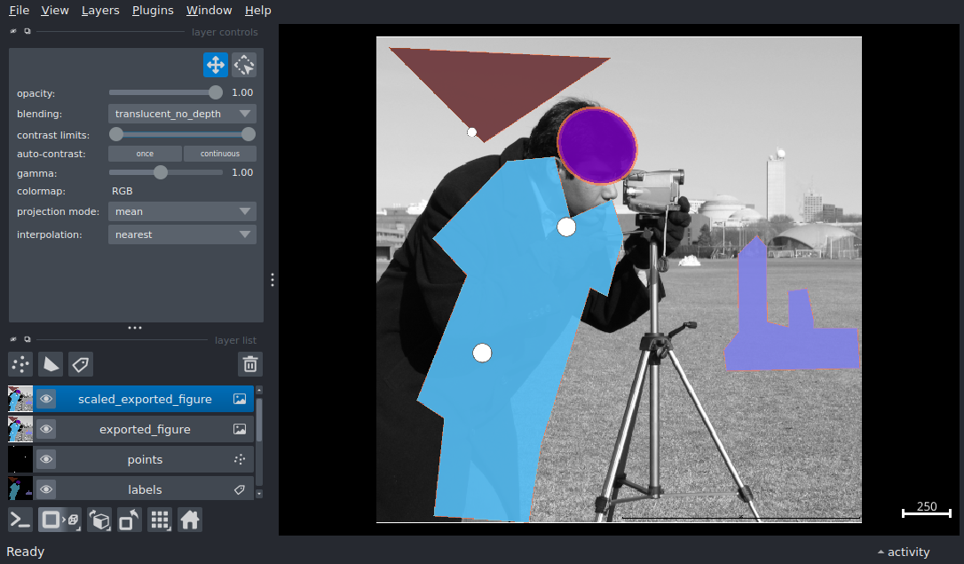Open the console with terminal icon
The width and height of the screenshot is (964, 564).
pyautogui.click(x=20, y=520)
